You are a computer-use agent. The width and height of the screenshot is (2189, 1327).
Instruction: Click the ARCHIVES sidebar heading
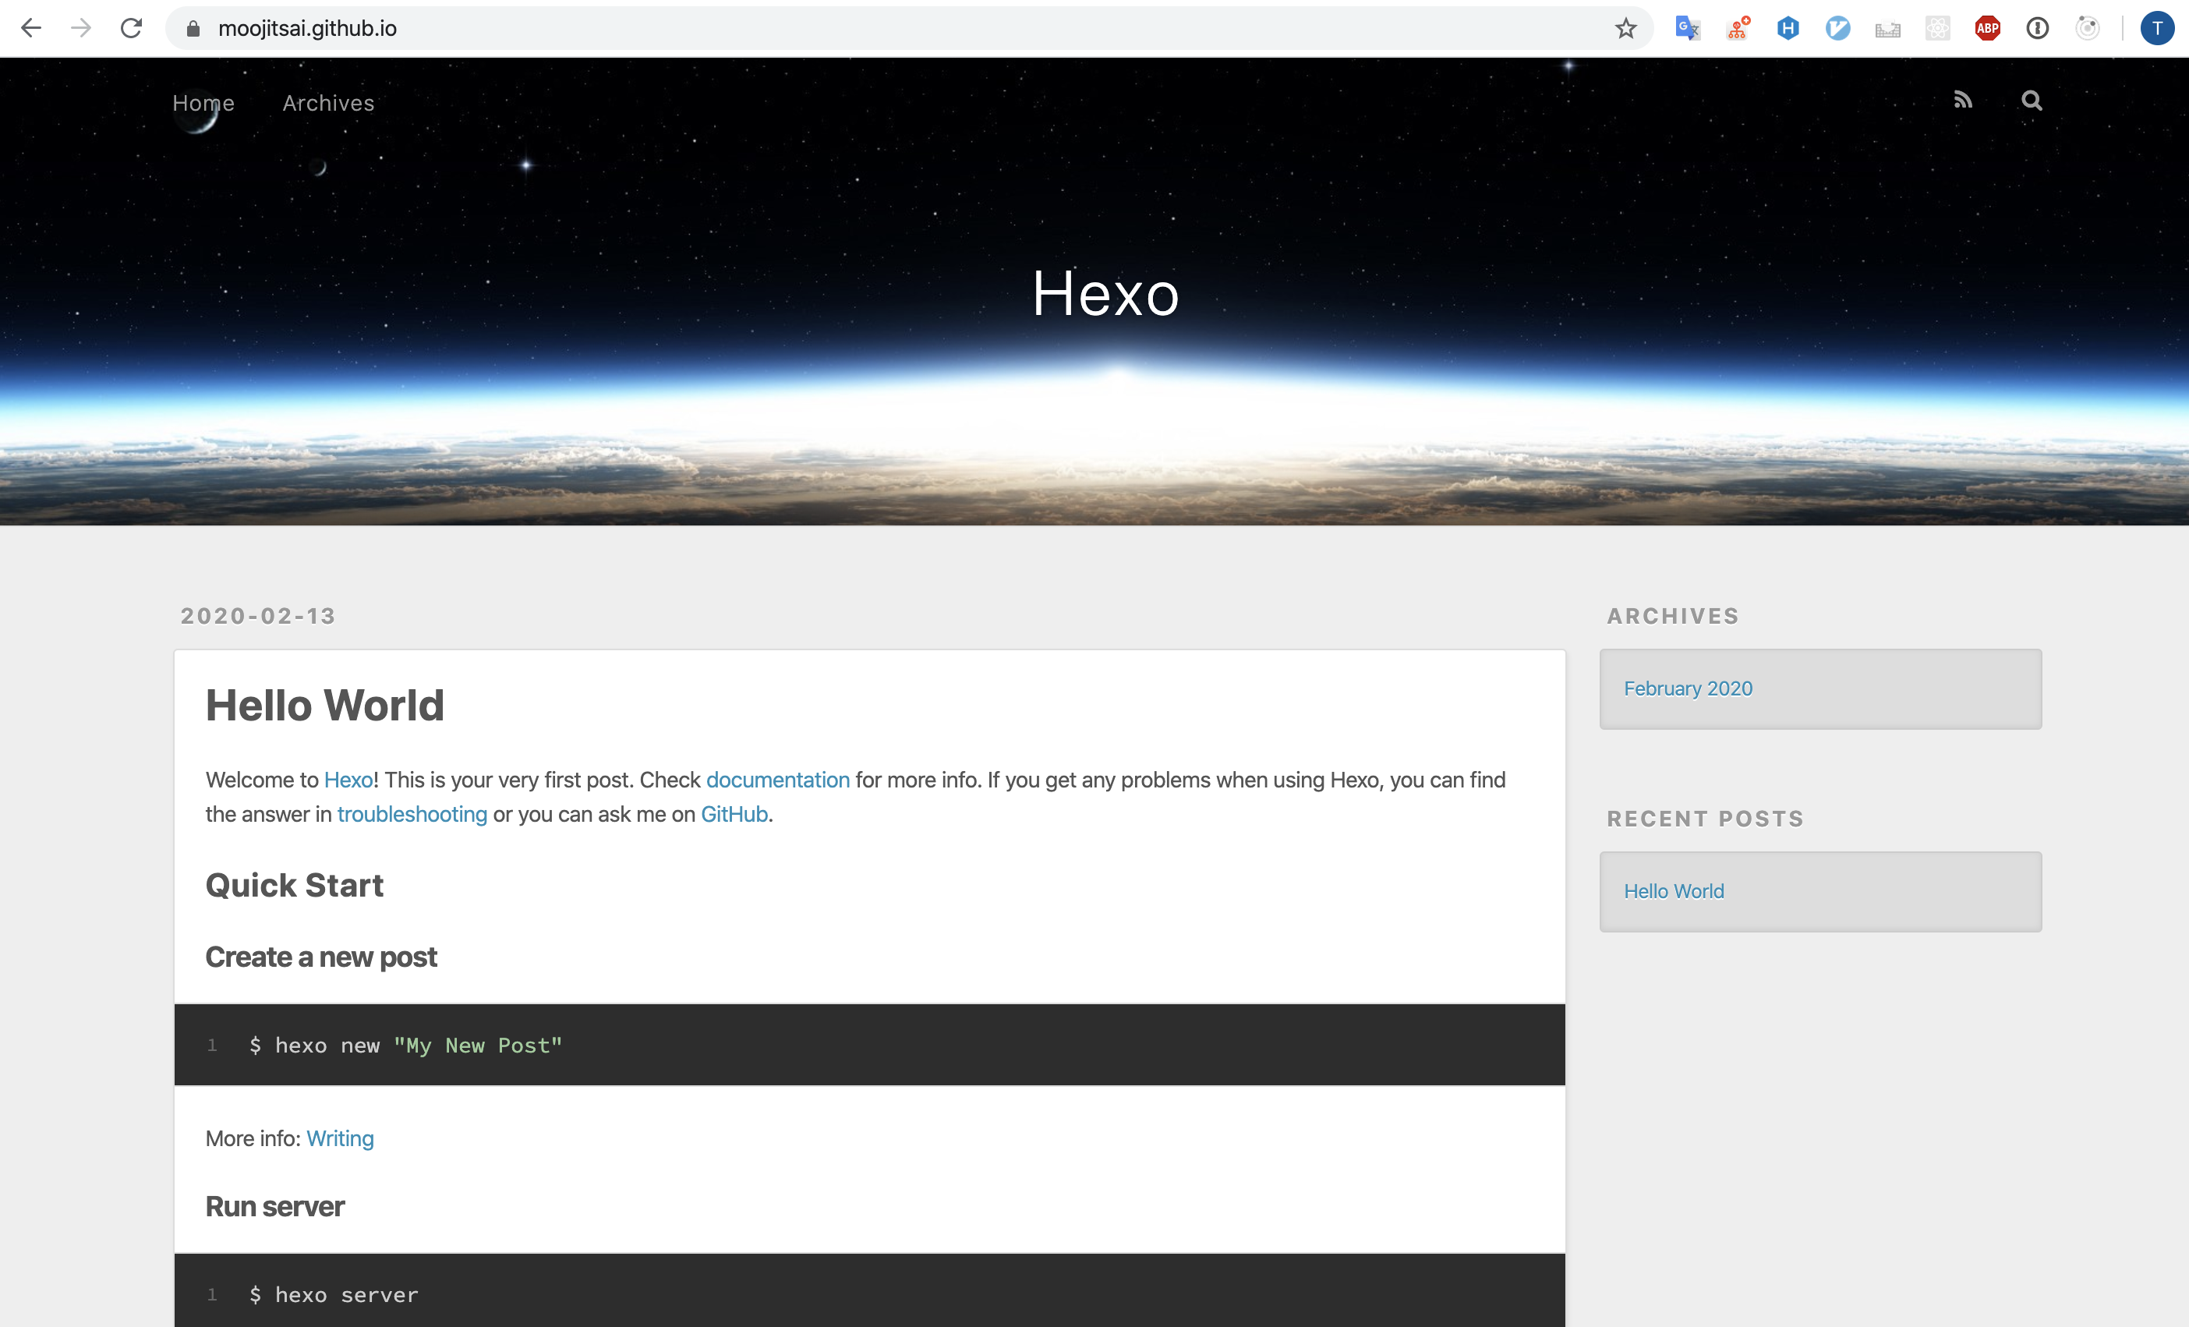pyautogui.click(x=1673, y=616)
